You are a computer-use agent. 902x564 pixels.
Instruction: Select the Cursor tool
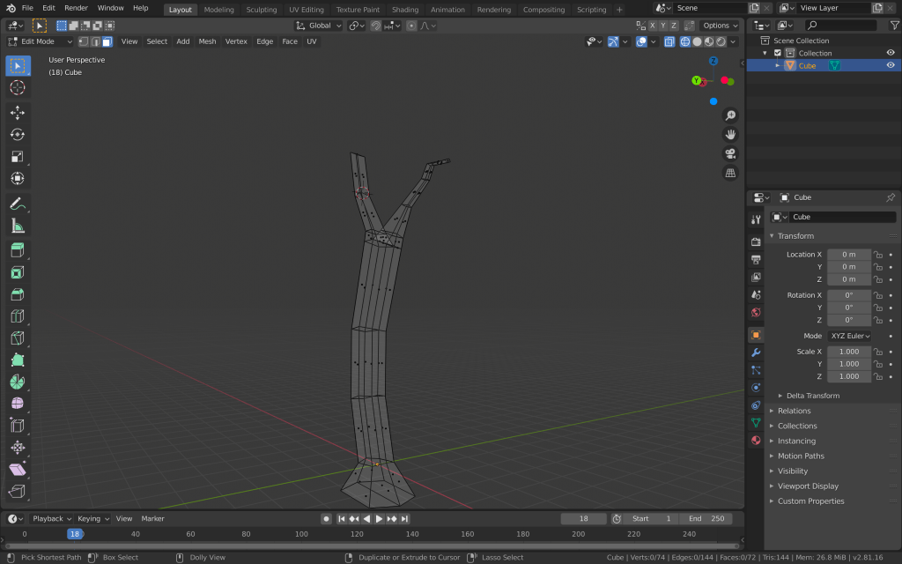coord(18,88)
